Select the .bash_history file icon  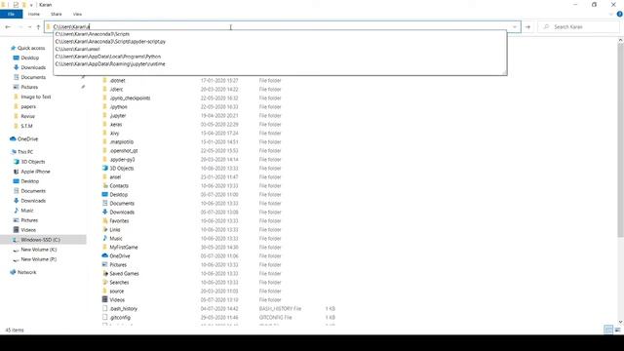click(105, 308)
